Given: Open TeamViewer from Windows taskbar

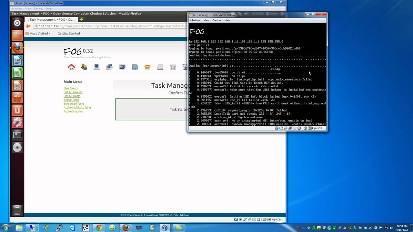Looking at the screenshot, I should (72, 228).
